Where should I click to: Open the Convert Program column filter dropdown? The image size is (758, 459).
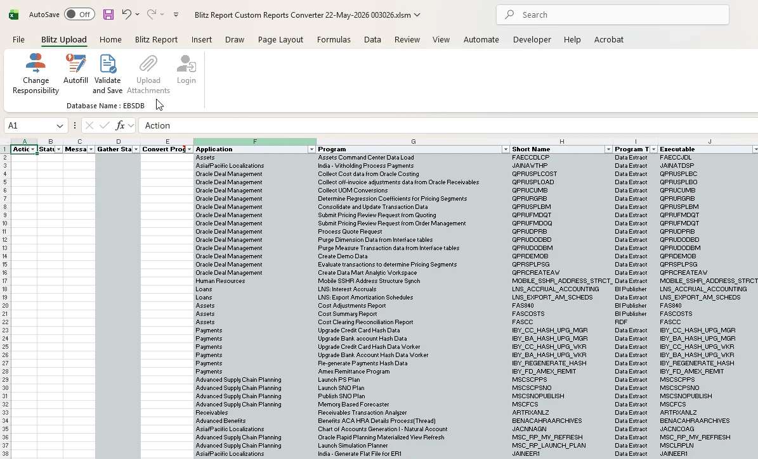point(189,149)
